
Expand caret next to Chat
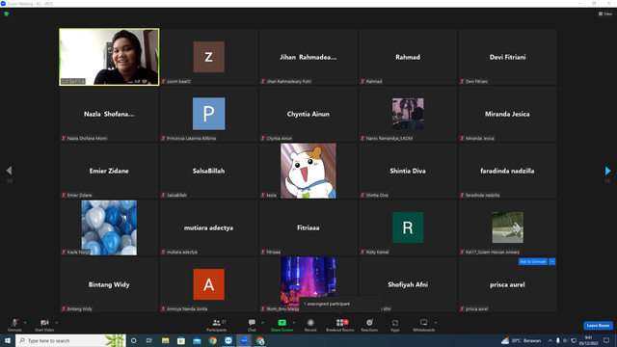pos(262,323)
